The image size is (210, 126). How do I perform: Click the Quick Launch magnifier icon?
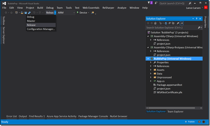pos(190,3)
